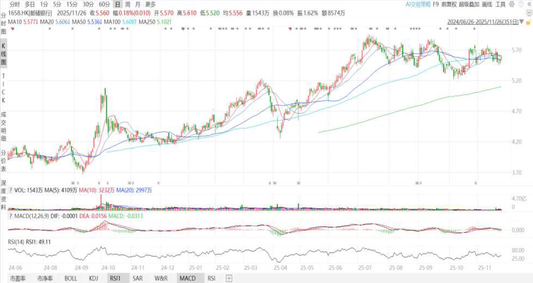Viewport: 533px width, 283px height.
Task: Expand the 更多 timeframe options
Action: coord(150,5)
